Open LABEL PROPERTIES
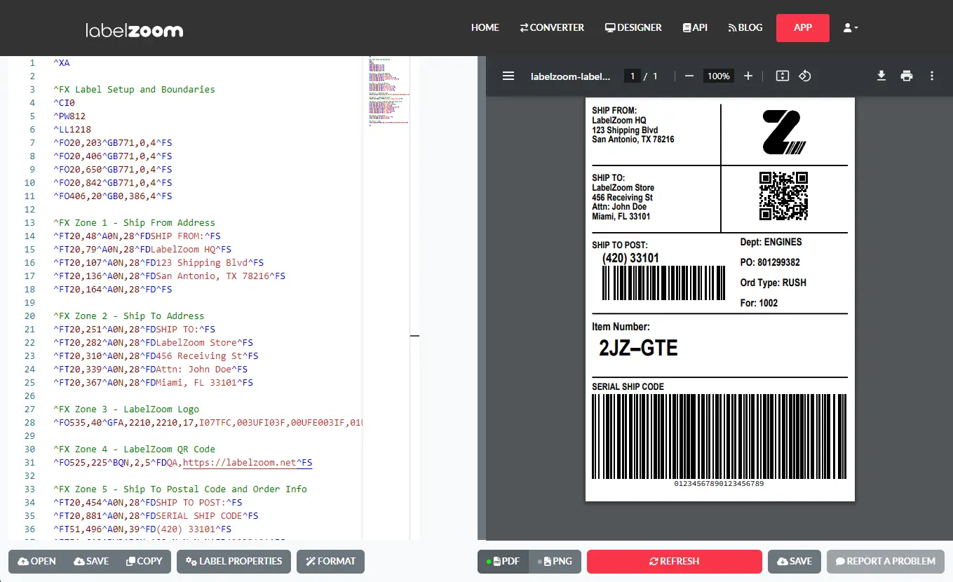Viewport: 953px width, 582px height. [x=234, y=561]
